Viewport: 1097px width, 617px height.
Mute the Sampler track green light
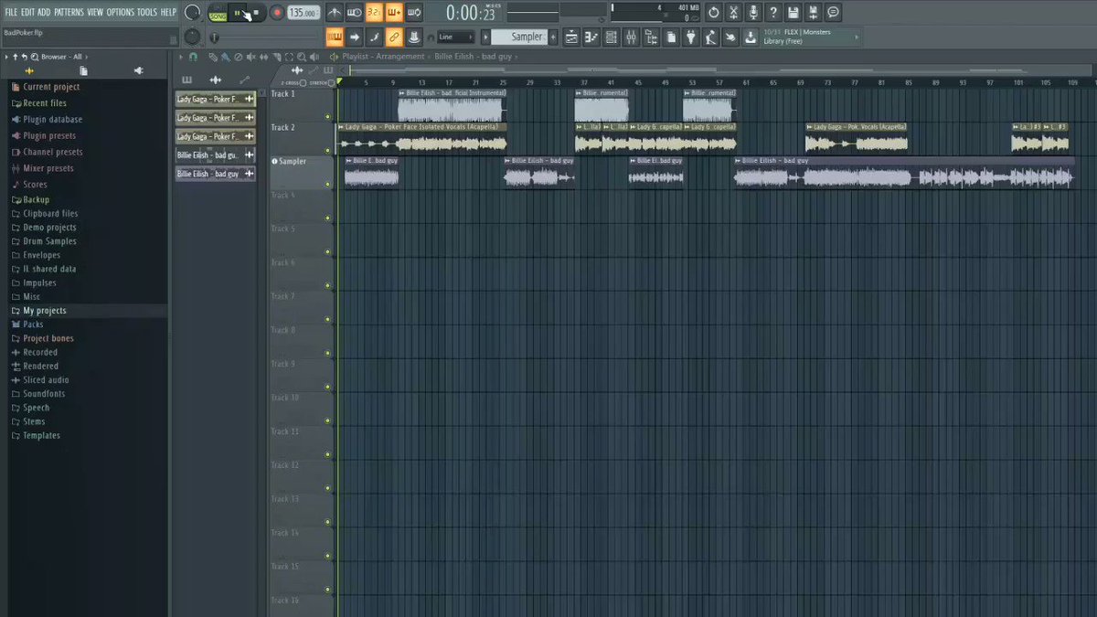point(327,184)
